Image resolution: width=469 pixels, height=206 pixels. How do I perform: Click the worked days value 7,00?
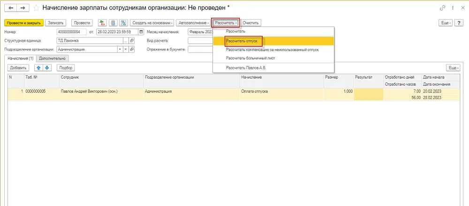[x=402, y=92]
